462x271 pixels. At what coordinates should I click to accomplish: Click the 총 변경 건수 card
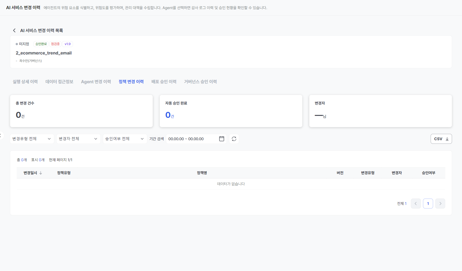[81, 111]
